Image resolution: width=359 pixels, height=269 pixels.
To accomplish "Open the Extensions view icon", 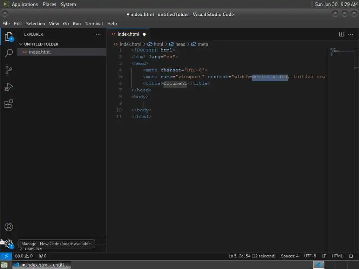I will (9, 104).
